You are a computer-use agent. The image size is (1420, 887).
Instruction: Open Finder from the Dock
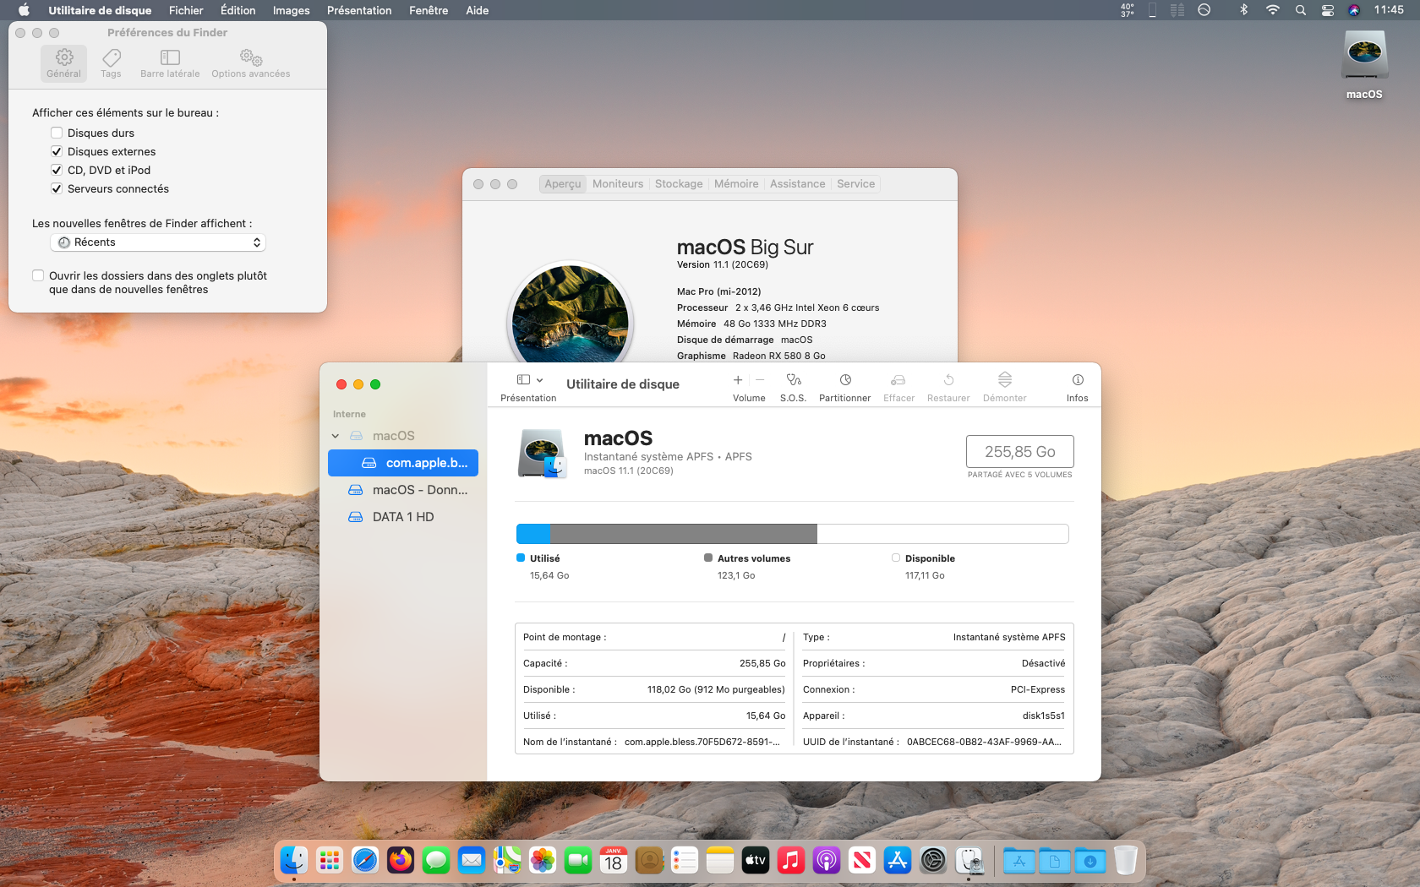tap(294, 861)
